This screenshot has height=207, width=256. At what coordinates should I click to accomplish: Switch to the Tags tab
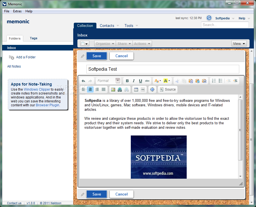(34, 38)
